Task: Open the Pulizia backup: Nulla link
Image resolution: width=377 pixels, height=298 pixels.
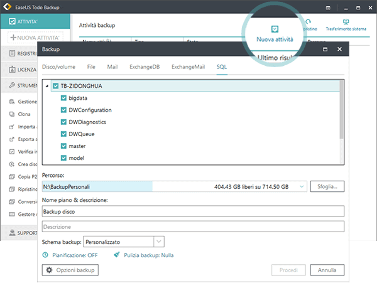Action: pos(149,255)
